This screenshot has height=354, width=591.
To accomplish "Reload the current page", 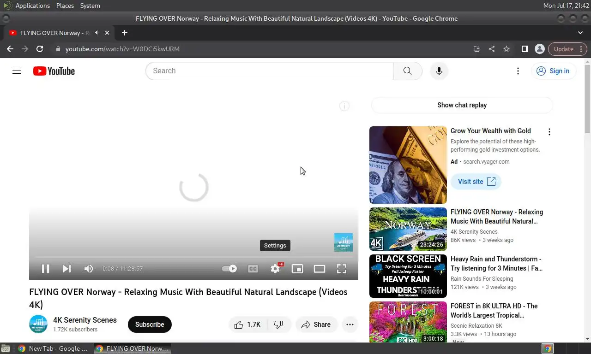I will click(40, 49).
